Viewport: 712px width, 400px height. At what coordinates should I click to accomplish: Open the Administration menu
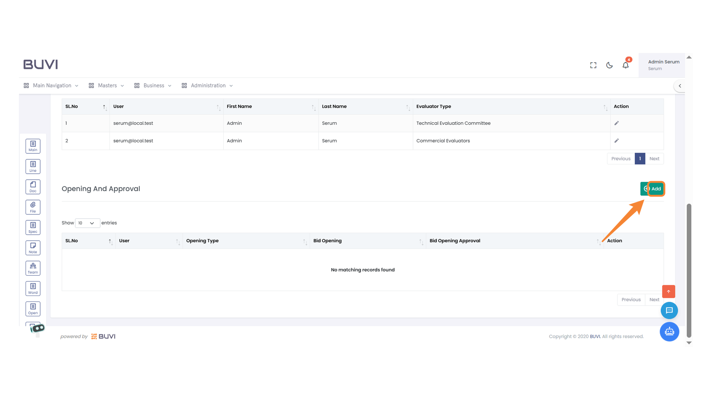tap(207, 86)
